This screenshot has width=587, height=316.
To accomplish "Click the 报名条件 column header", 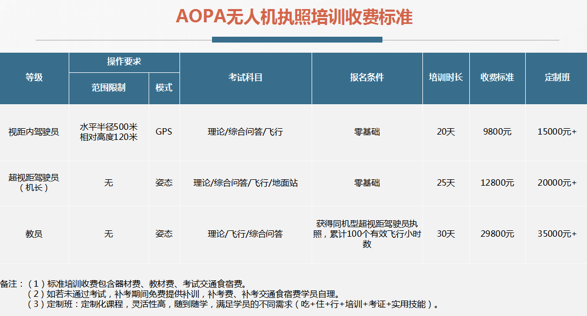I will point(367,78).
